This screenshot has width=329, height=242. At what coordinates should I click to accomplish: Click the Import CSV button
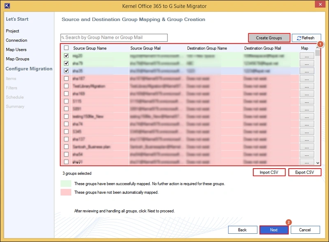pyautogui.click(x=269, y=172)
